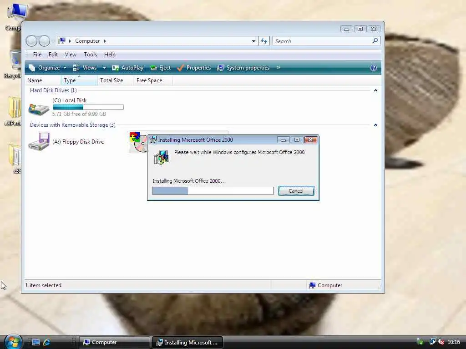Screen dimensions: 466x349
Task: Click Show Desktop in Quick Launch
Action: coord(36,342)
